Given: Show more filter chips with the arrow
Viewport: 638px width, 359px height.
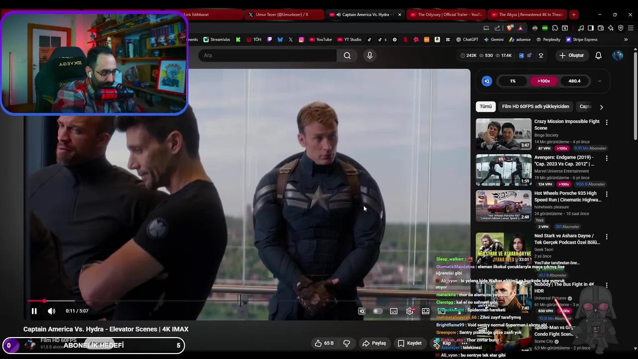Looking at the screenshot, I should pyautogui.click(x=601, y=107).
